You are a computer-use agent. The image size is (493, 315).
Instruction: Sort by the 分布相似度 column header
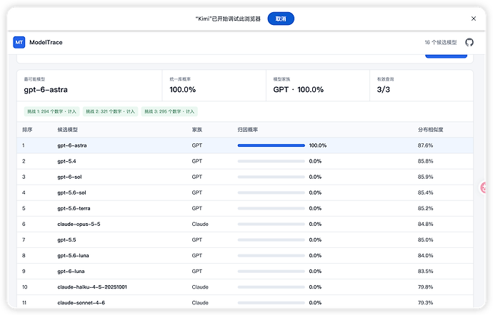click(430, 130)
